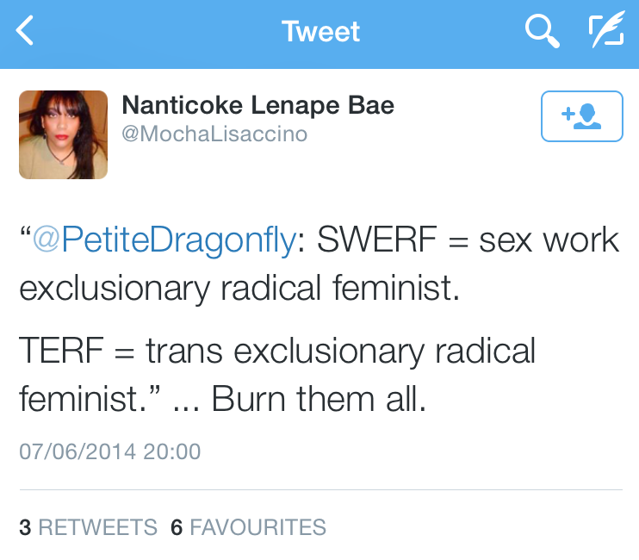Open the @MochaLisaccino handle
The width and height of the screenshot is (639, 560).
point(214,134)
